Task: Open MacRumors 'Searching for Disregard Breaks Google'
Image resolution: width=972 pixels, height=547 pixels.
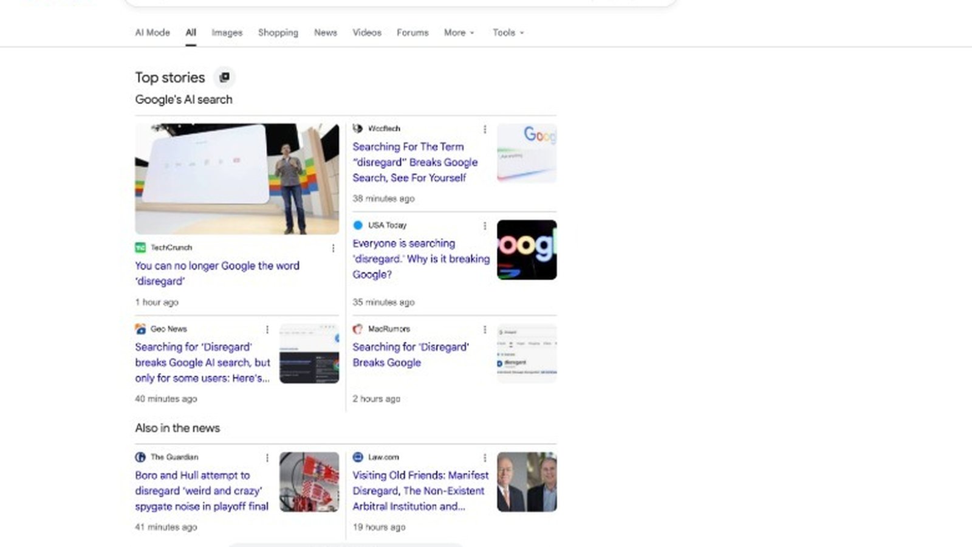Action: coord(411,355)
